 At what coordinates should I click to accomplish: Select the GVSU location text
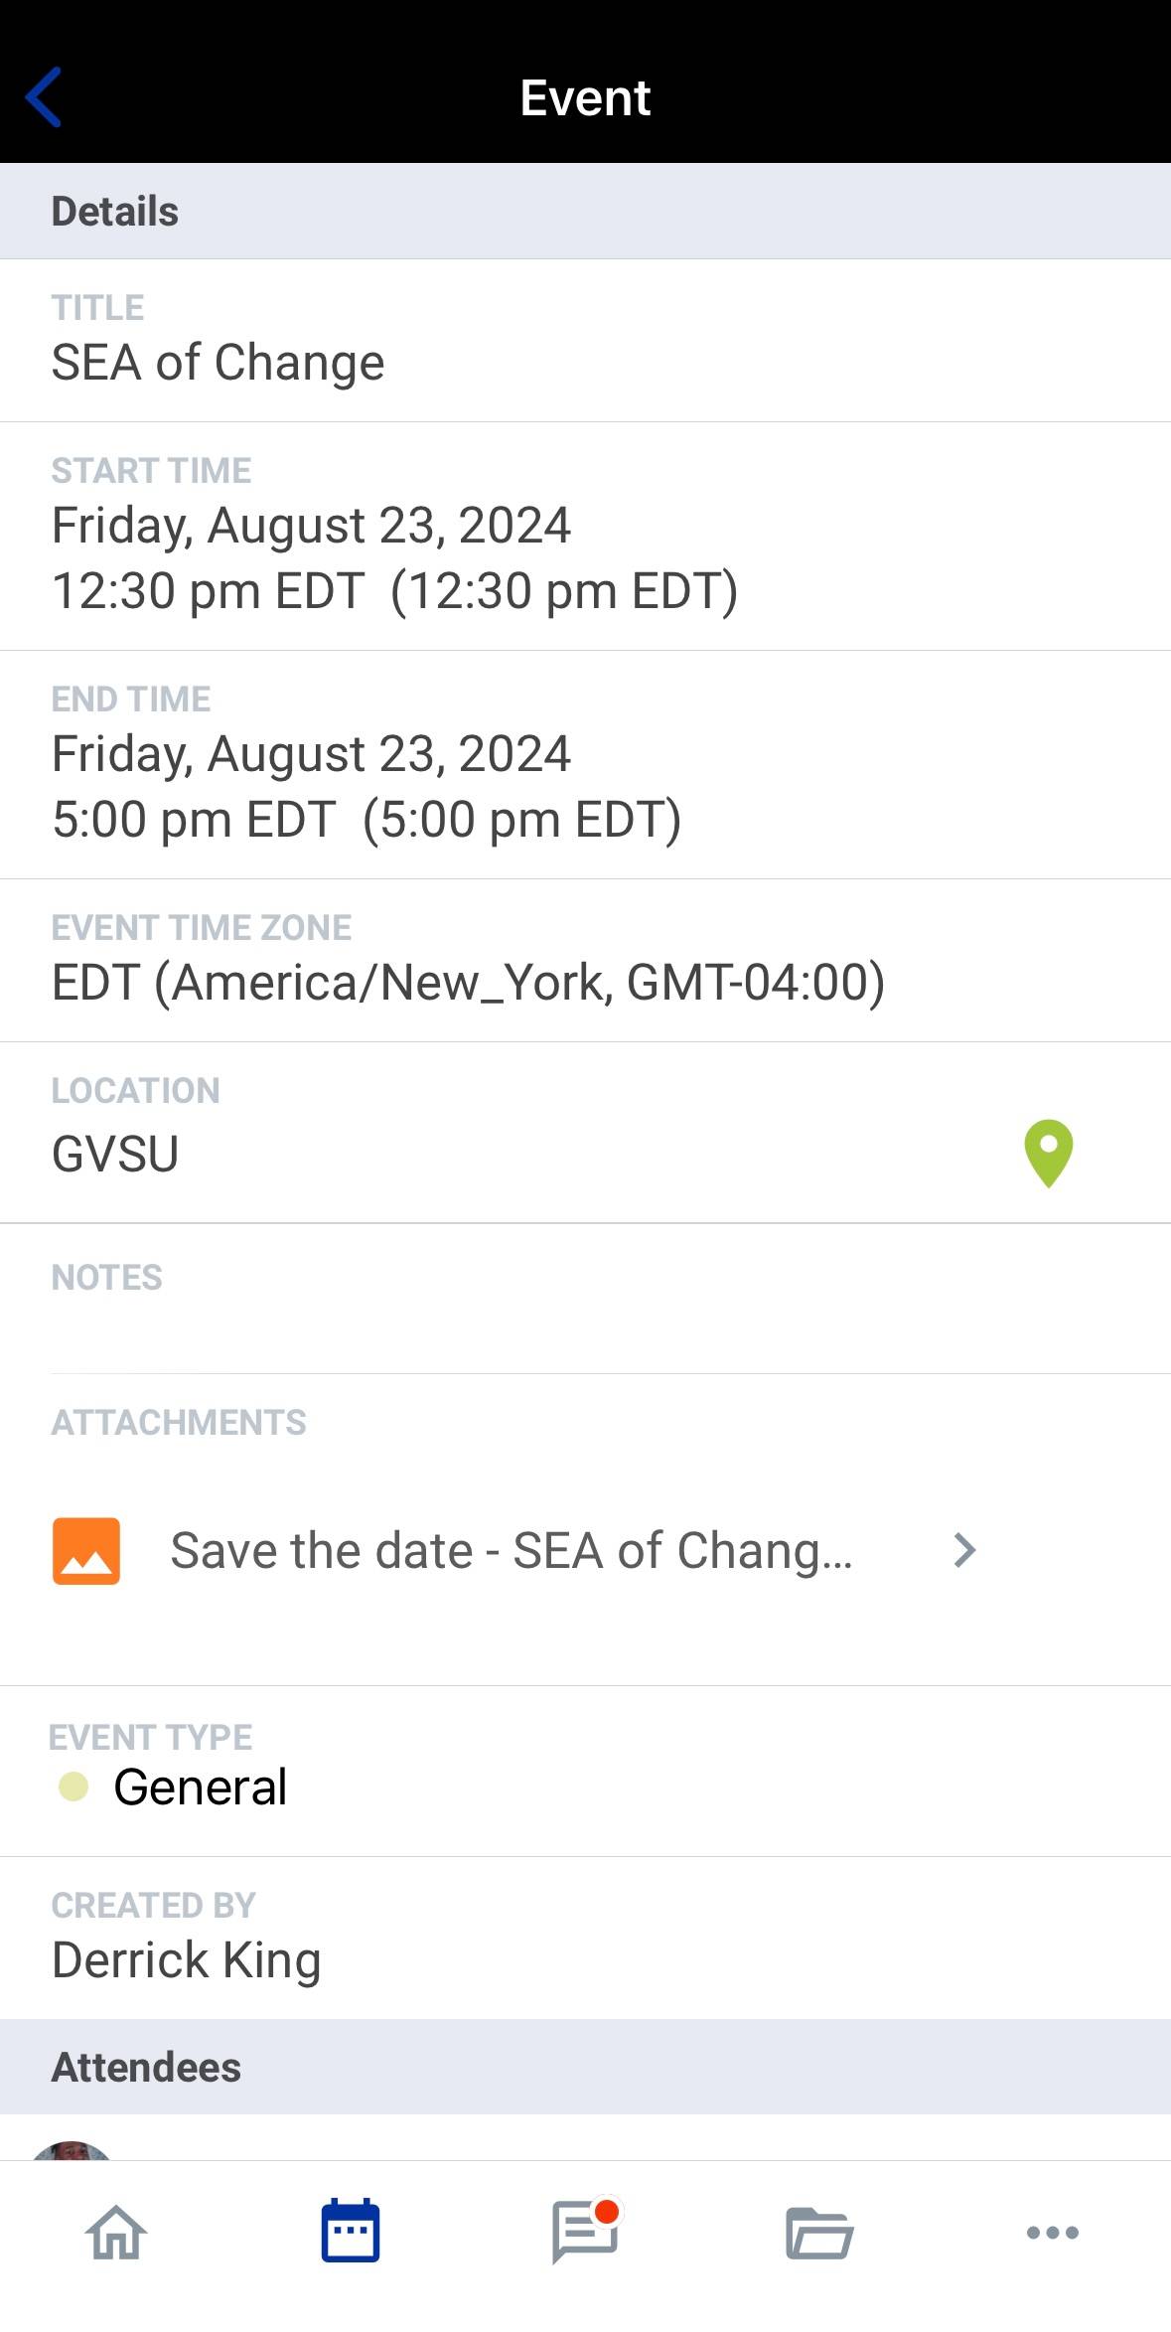coord(115,1154)
